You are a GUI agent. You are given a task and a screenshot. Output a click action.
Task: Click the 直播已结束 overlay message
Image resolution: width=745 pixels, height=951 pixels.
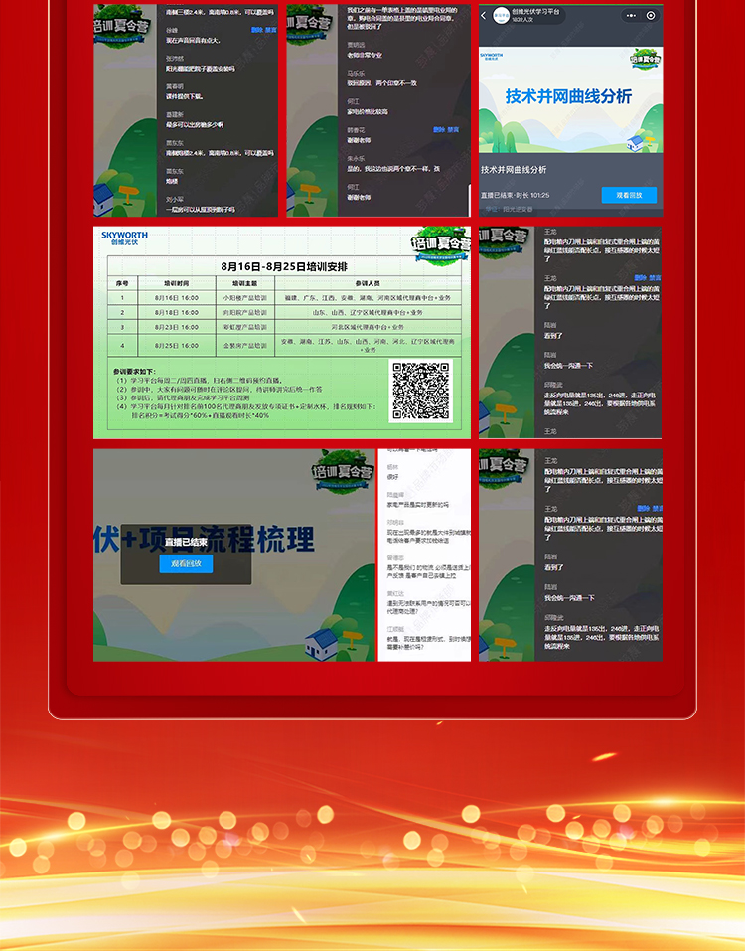[186, 543]
